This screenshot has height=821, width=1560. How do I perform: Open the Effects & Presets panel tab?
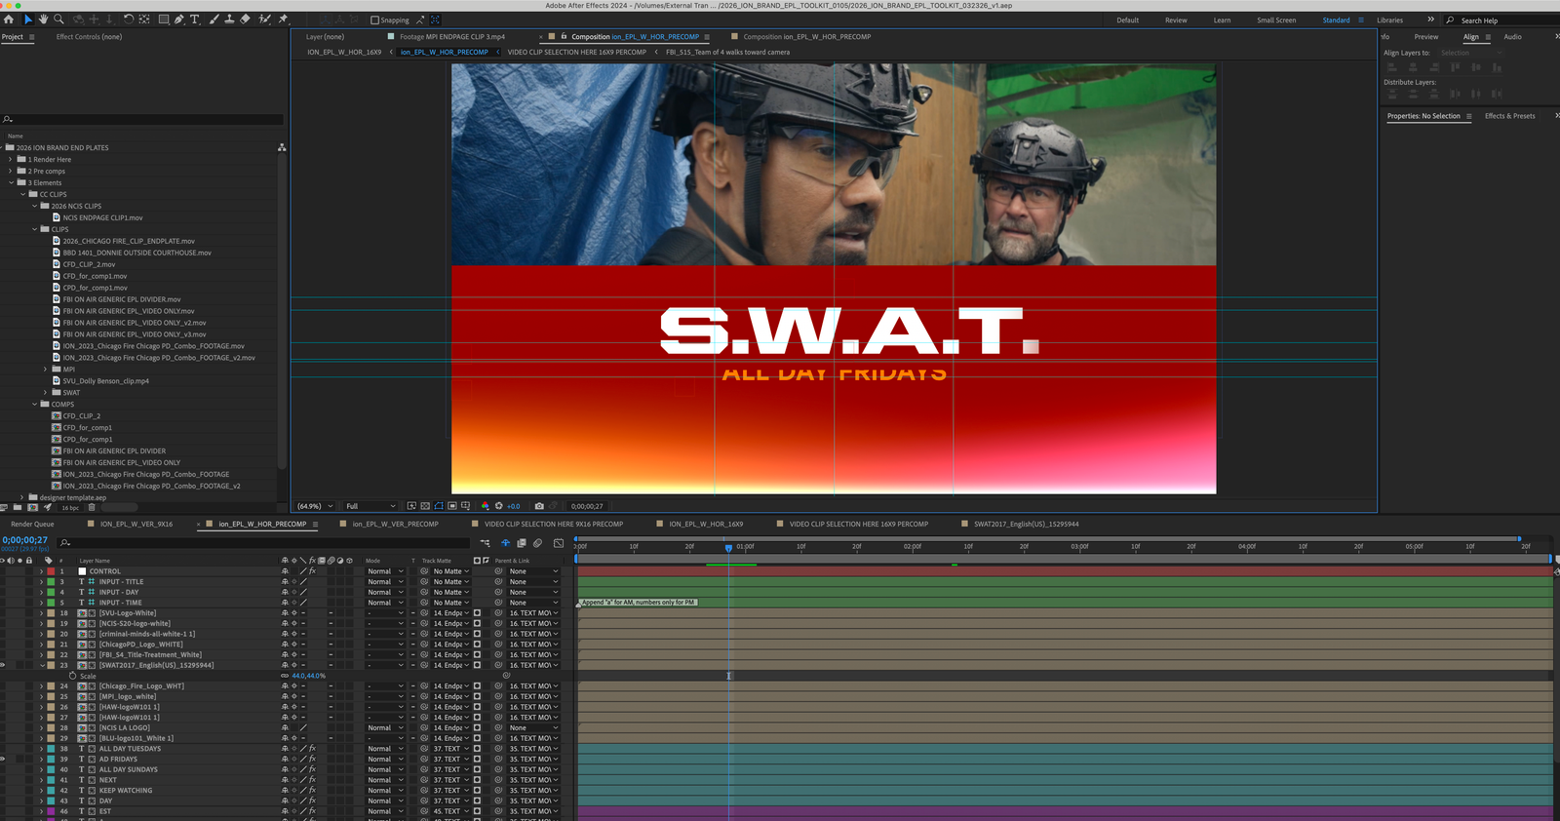tap(1509, 116)
